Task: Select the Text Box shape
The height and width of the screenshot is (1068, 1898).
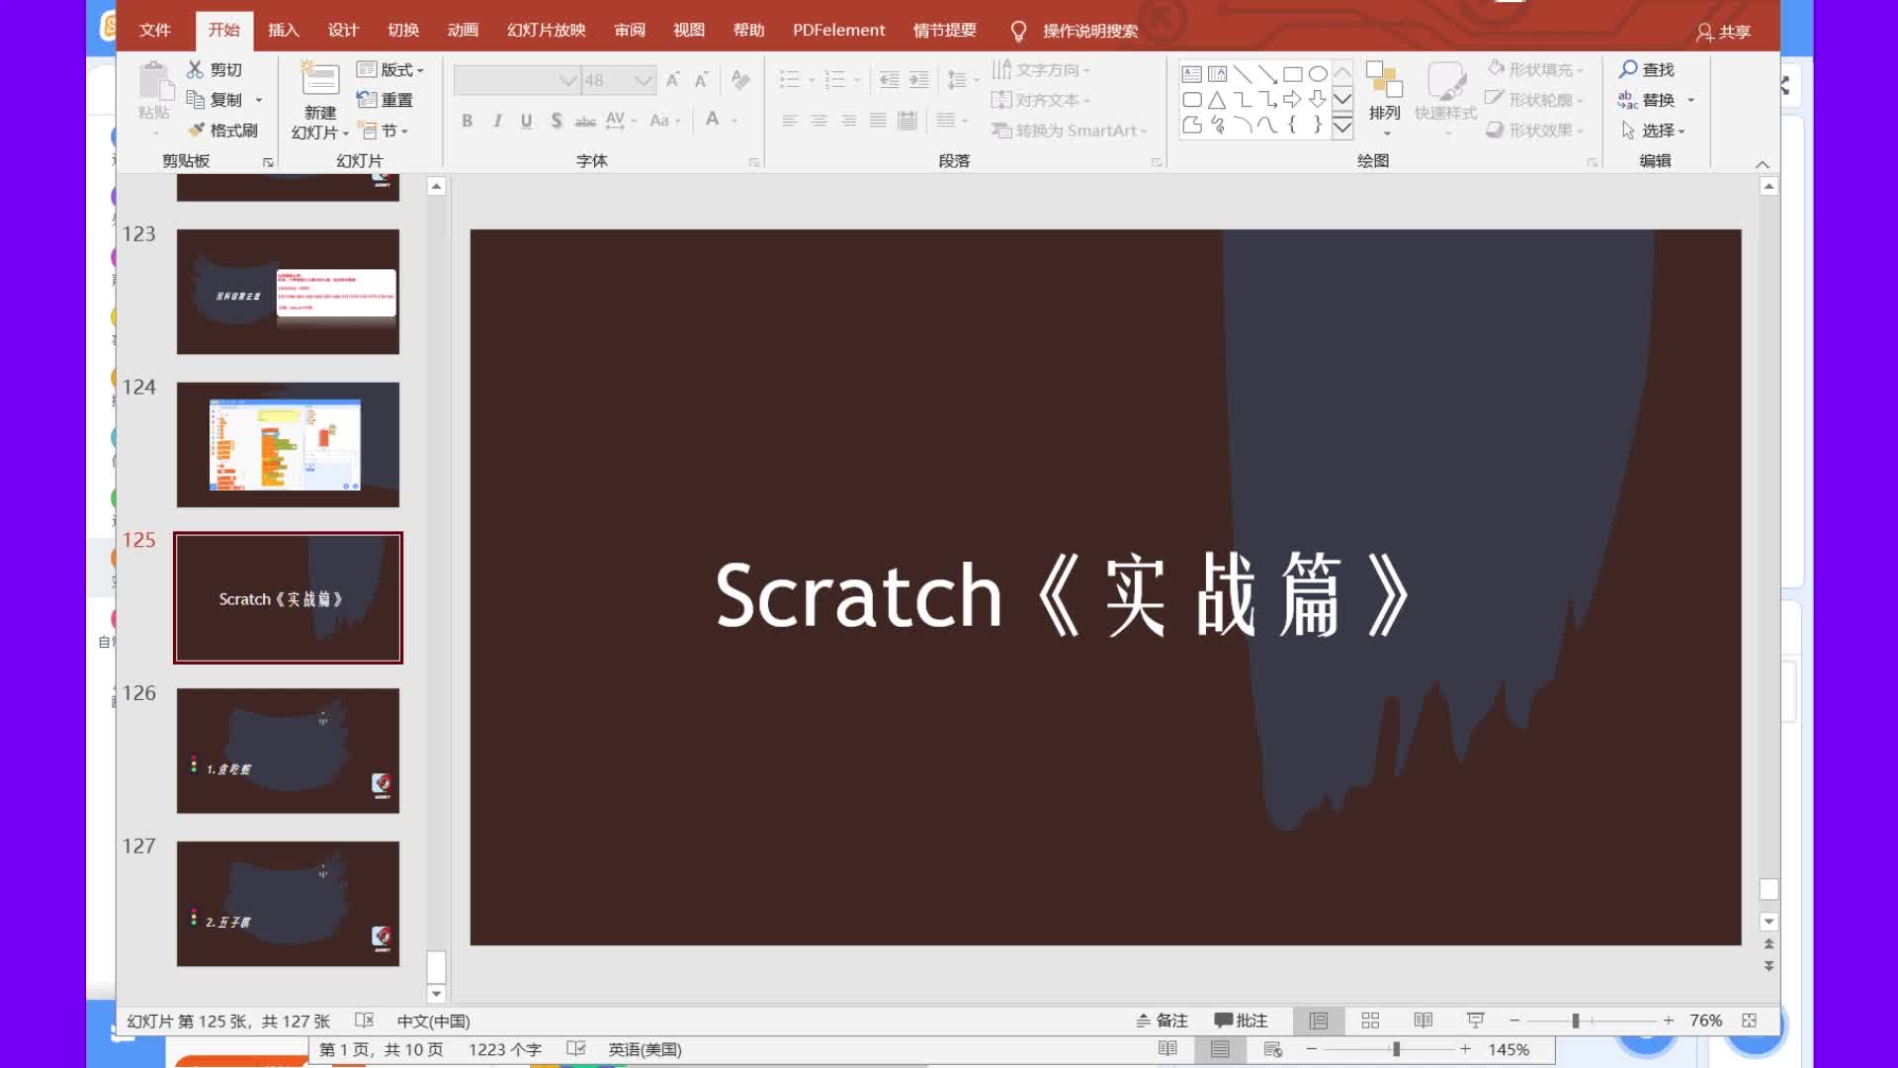Action: (1192, 74)
